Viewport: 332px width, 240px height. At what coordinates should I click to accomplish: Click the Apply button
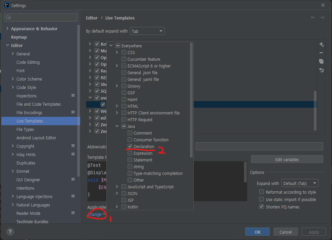pyautogui.click(x=314, y=232)
